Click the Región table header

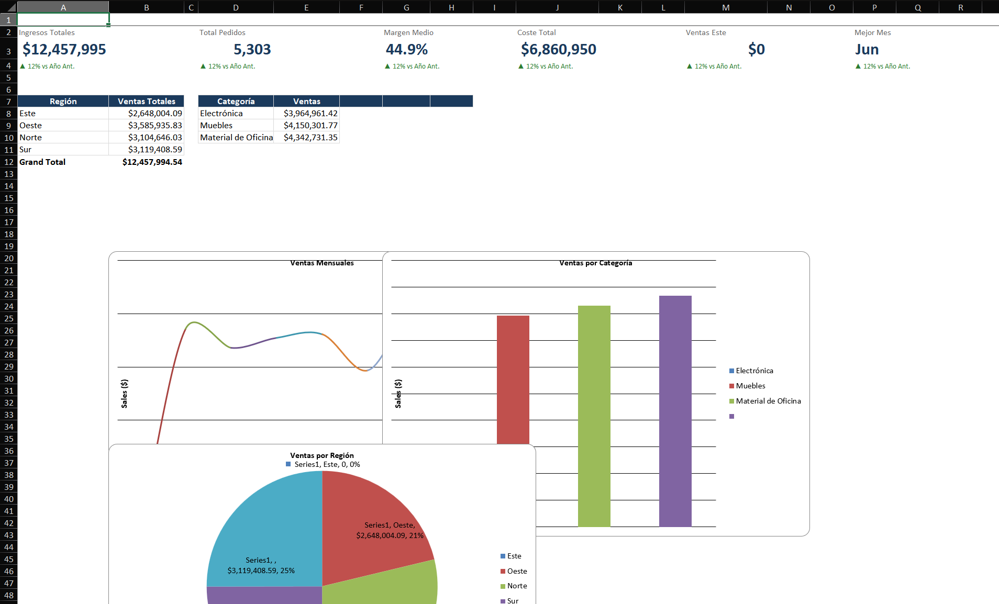click(63, 102)
